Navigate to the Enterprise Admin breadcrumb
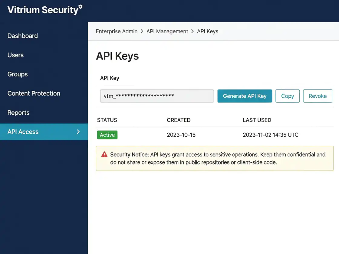 point(117,31)
